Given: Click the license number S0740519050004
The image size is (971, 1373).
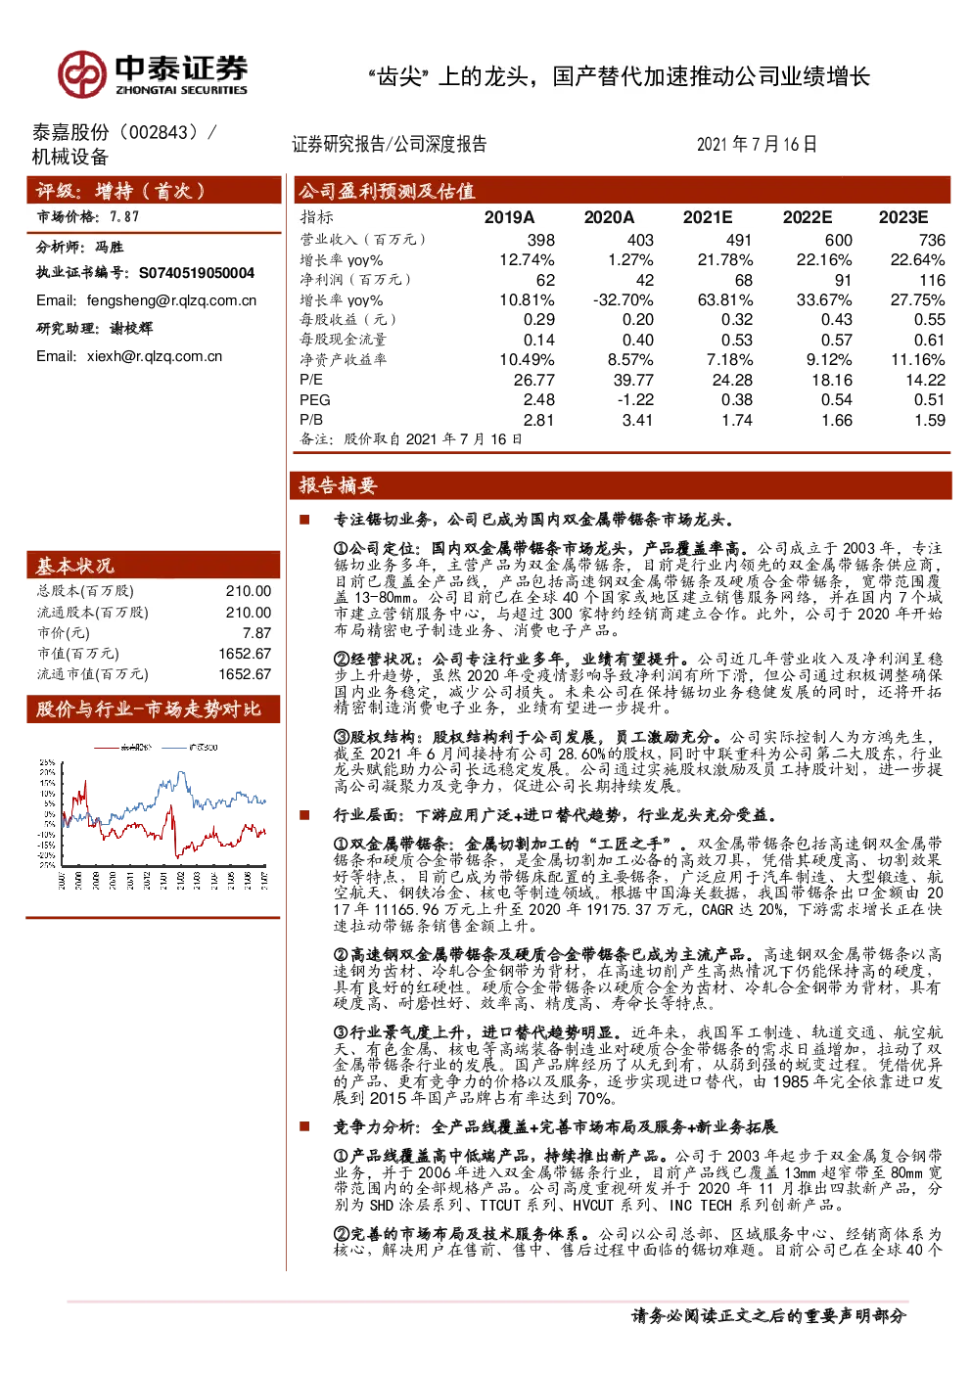Looking at the screenshot, I should click(197, 273).
